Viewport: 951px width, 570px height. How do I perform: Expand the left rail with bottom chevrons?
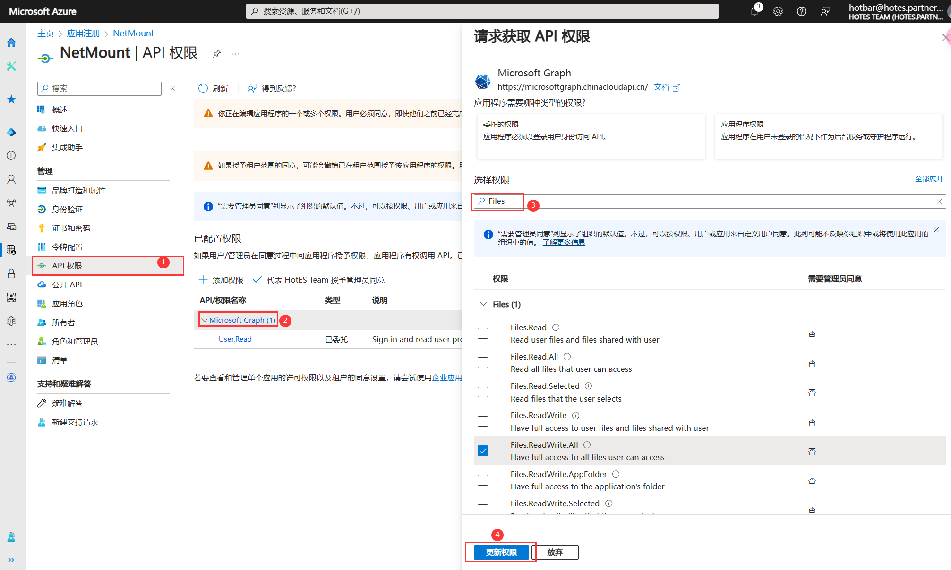pos(11,560)
